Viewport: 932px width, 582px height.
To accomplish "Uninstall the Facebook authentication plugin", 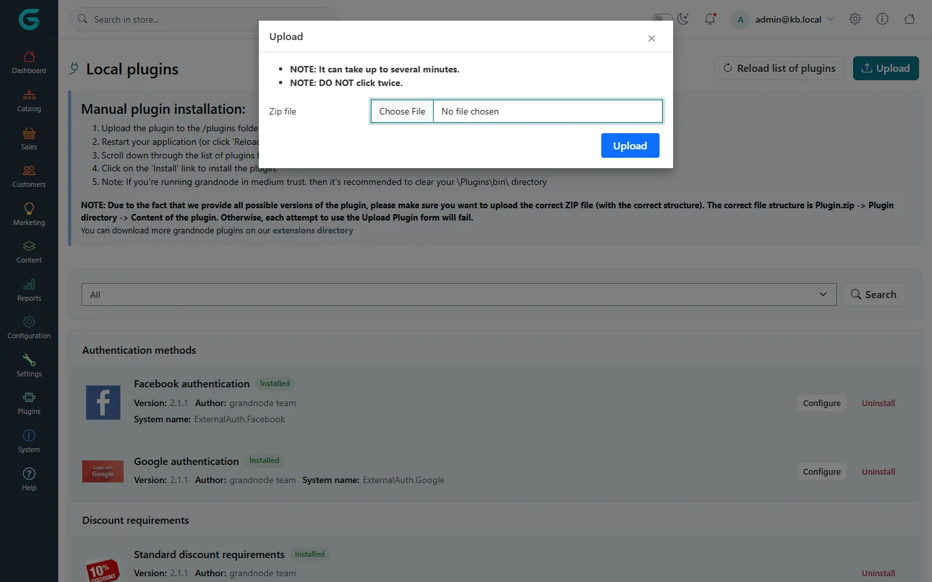I will pos(878,403).
